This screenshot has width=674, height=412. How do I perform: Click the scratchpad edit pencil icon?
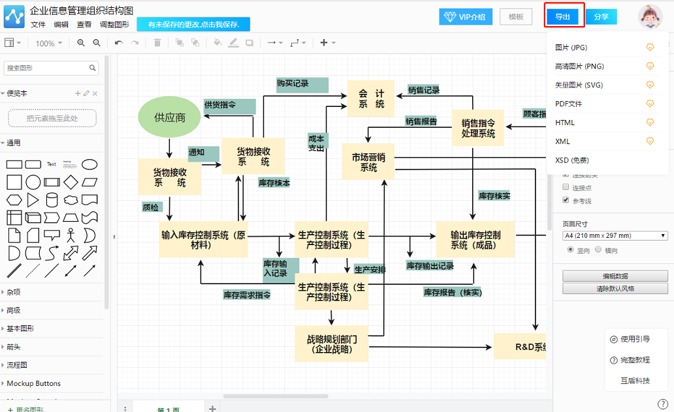coord(86,93)
